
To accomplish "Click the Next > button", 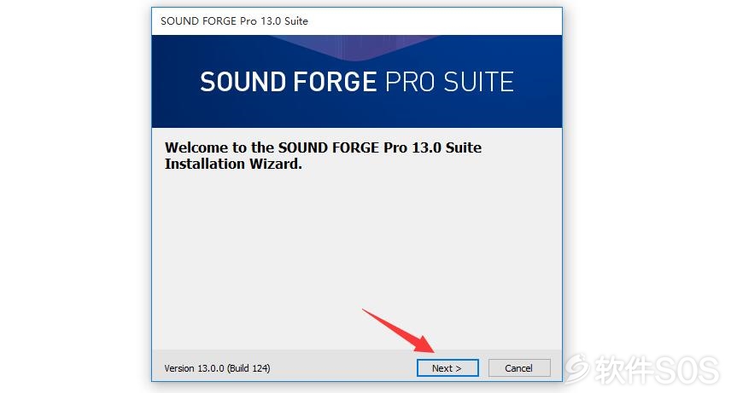I will point(447,368).
